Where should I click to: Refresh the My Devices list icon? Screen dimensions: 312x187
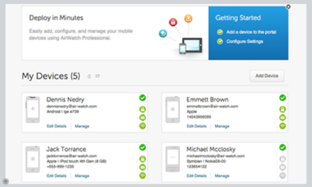point(89,76)
